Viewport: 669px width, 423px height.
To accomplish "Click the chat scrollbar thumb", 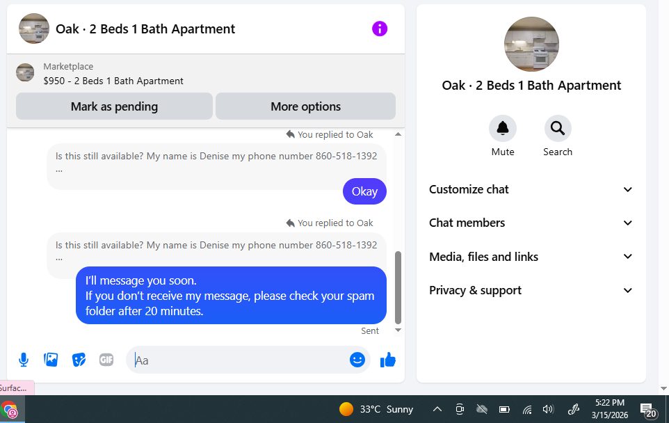I will [398, 287].
